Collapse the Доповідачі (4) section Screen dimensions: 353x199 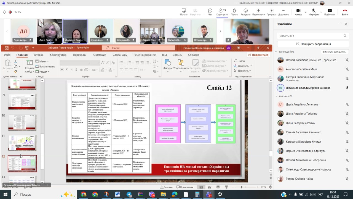276,52
